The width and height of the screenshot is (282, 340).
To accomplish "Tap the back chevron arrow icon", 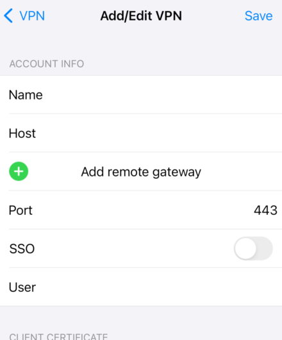I will (8, 16).
